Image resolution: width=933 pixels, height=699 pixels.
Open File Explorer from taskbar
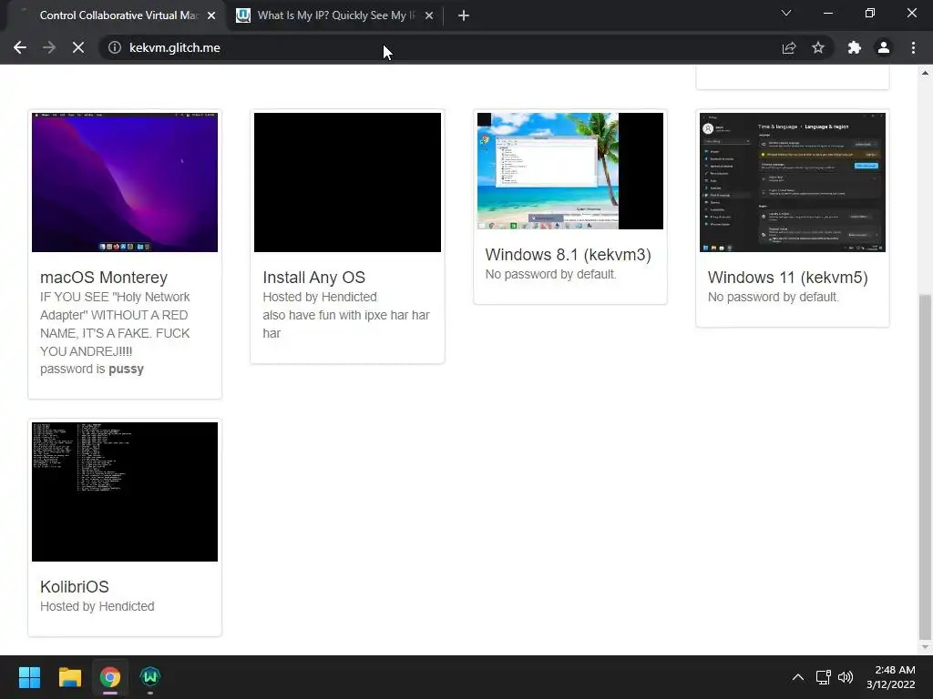(x=69, y=677)
